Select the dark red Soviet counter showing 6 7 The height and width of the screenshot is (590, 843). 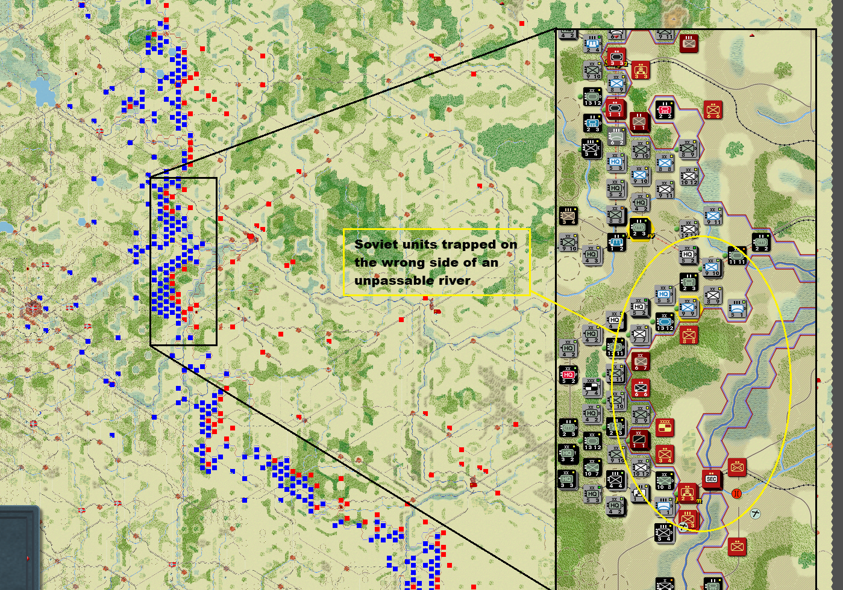[640, 361]
